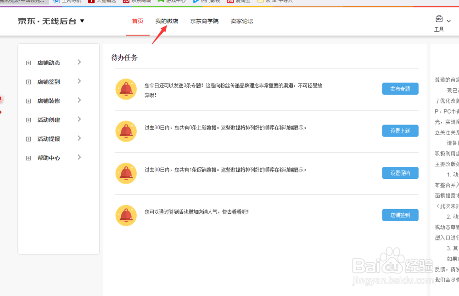Click bell icon of 签到活动 task

[126, 216]
